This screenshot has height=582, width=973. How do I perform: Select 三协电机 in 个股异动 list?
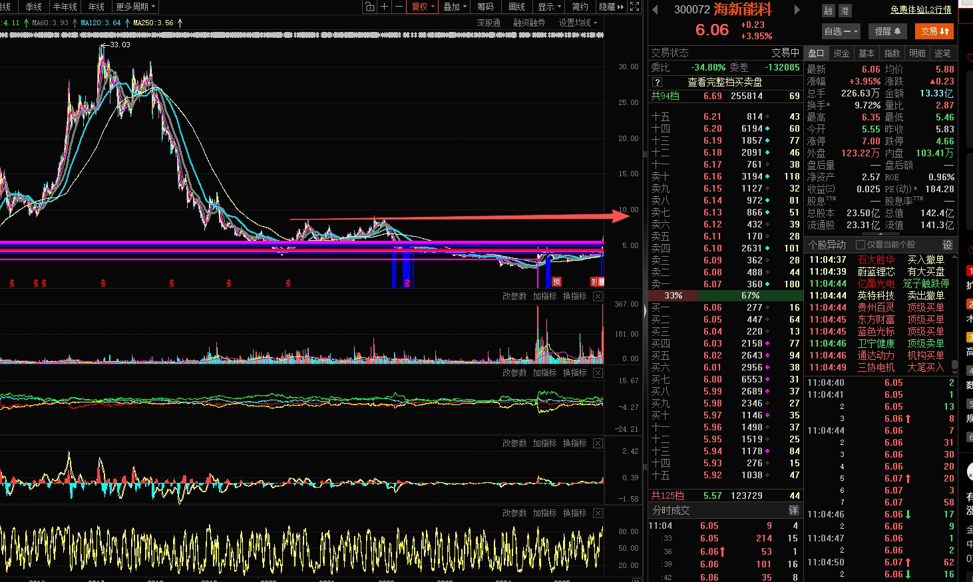pos(876,368)
